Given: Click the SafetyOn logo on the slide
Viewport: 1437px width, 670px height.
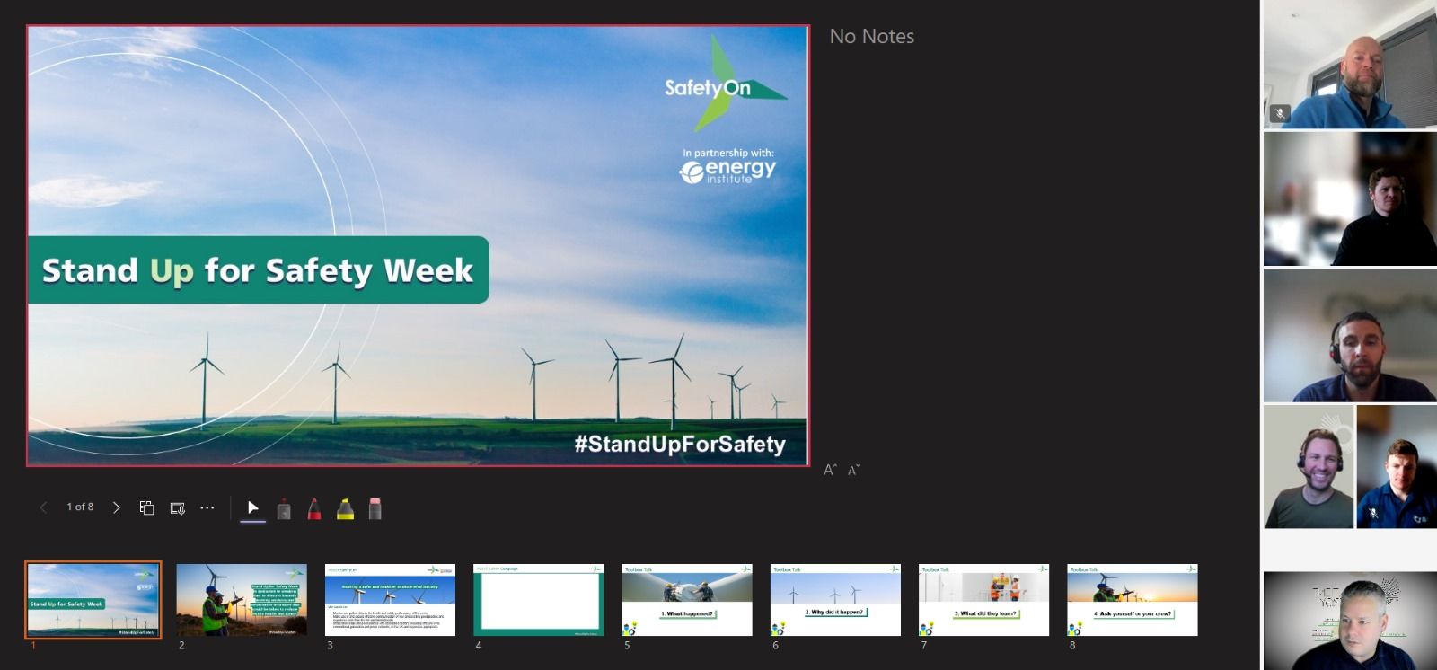Looking at the screenshot, I should tap(726, 84).
